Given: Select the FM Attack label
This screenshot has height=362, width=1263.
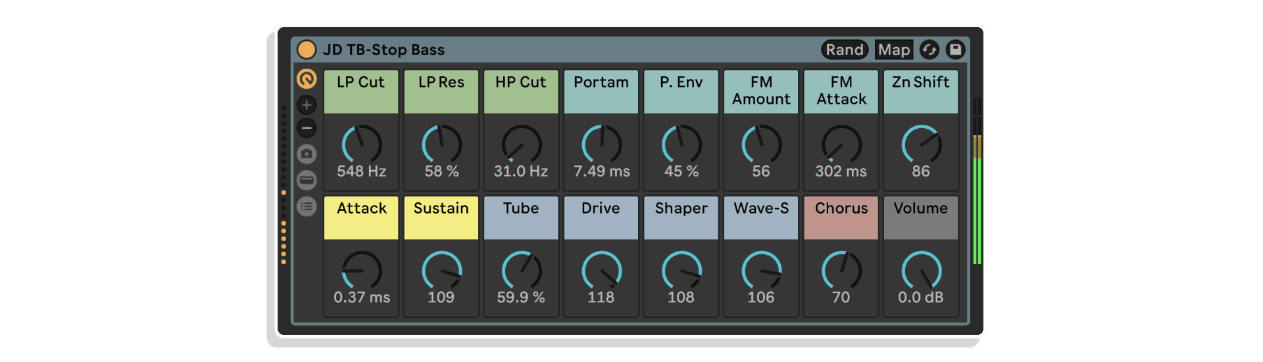Looking at the screenshot, I should coord(841,92).
